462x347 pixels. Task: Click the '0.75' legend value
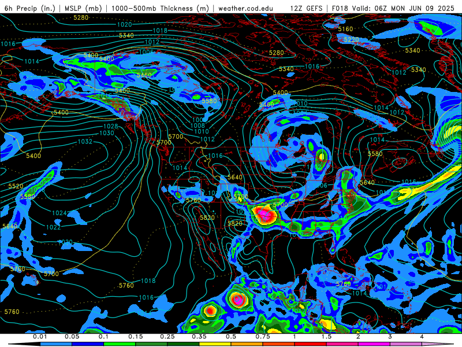click(263, 337)
